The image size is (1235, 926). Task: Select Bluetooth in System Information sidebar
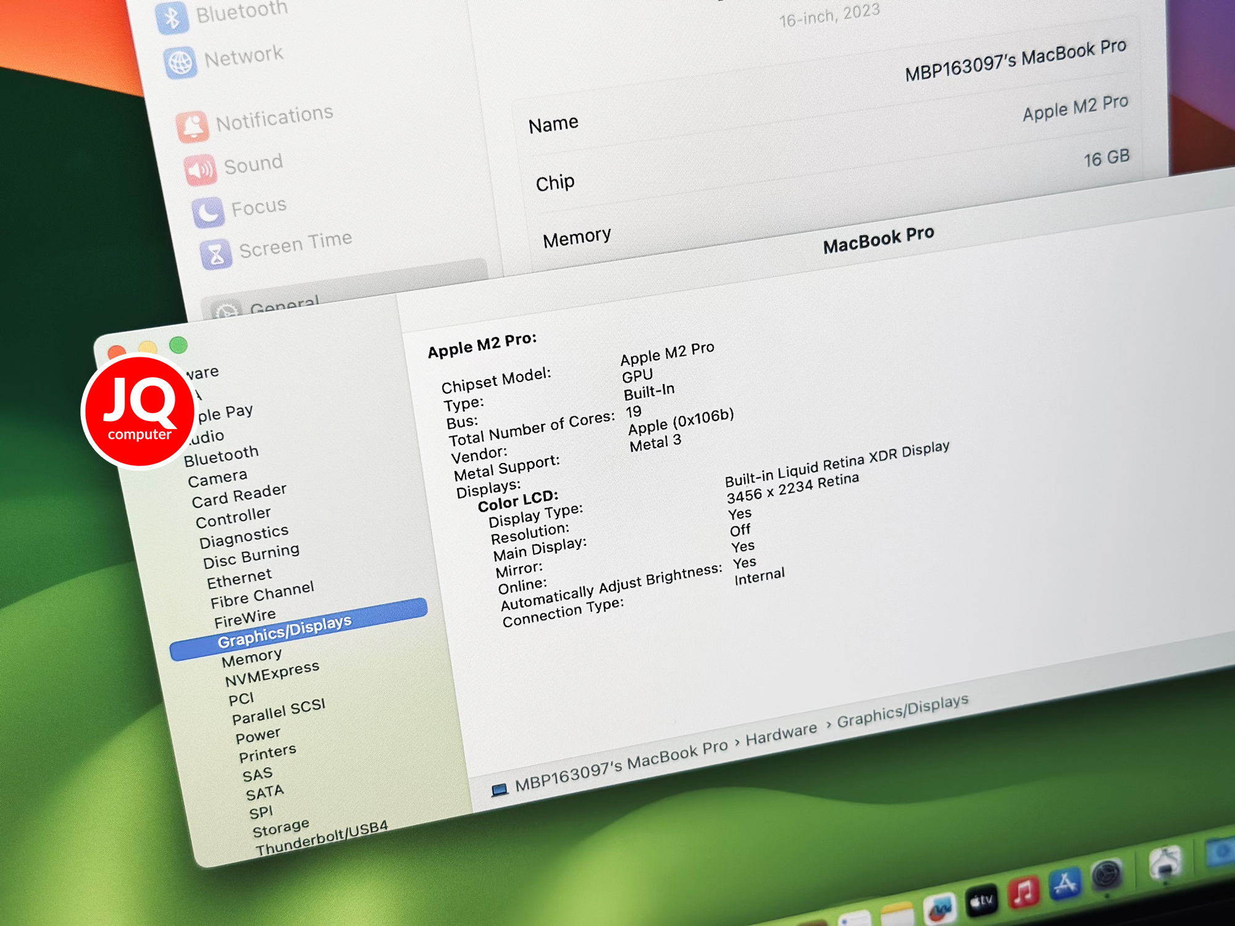point(221,456)
